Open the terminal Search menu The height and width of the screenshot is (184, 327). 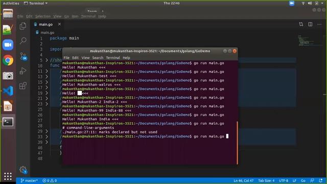98,58
